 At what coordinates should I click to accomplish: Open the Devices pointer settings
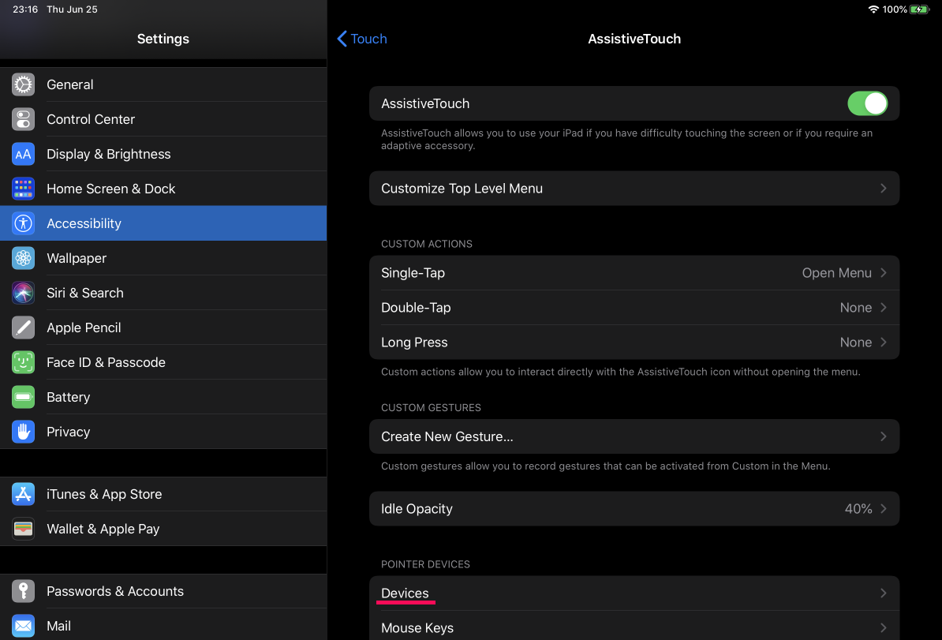point(634,593)
